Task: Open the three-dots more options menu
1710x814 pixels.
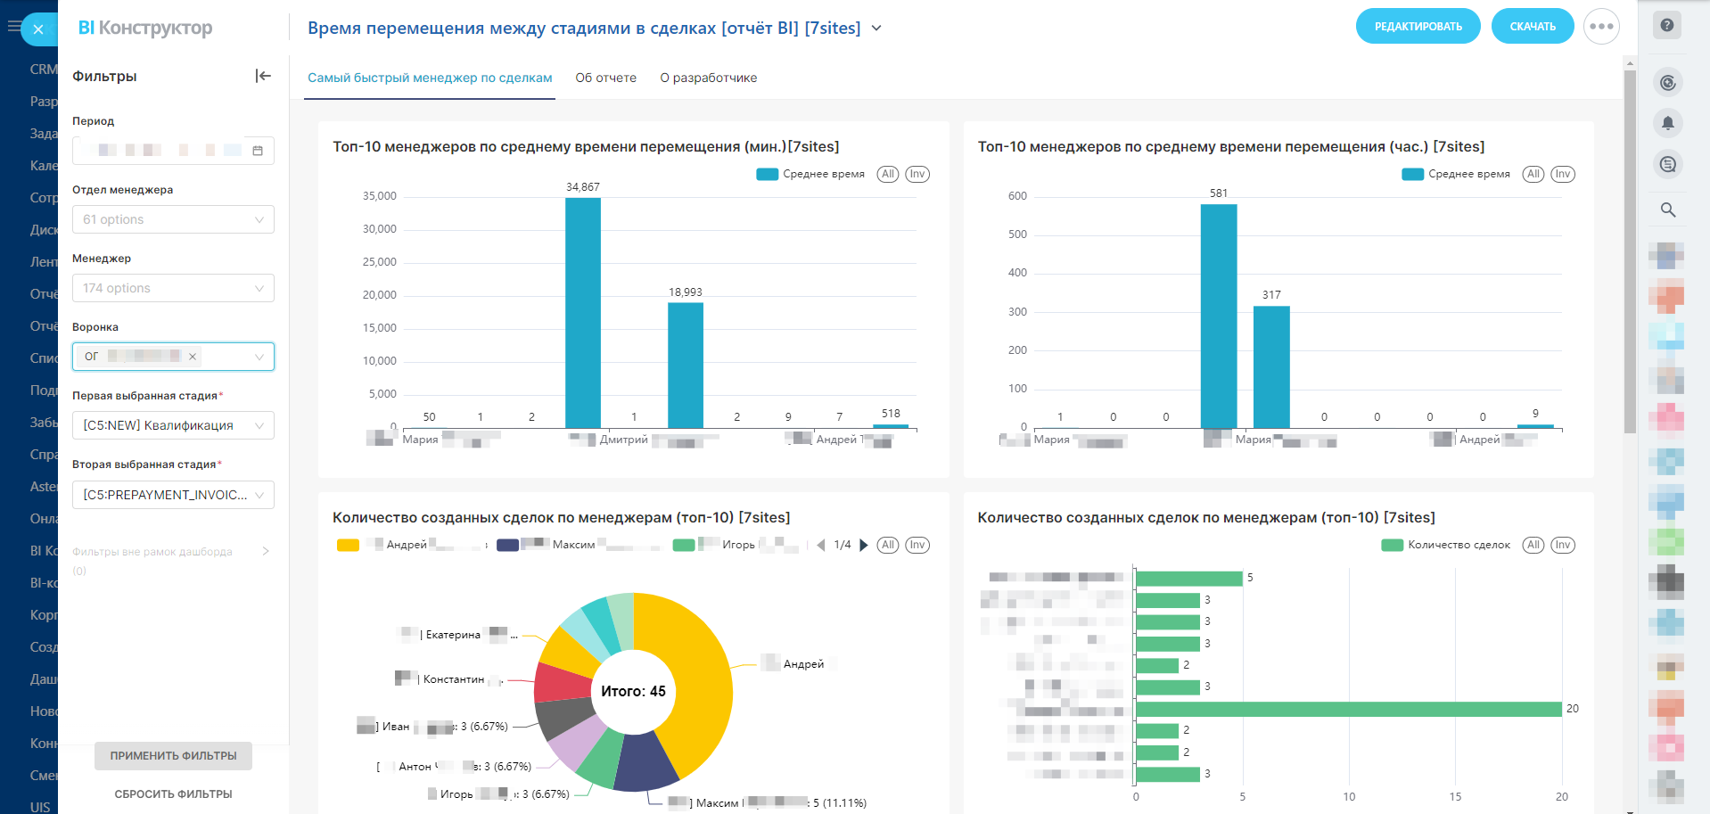Action: 1600,27
